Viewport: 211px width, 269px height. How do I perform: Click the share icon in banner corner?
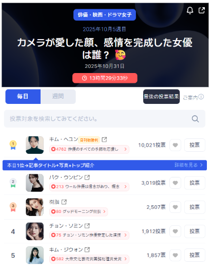202,10
